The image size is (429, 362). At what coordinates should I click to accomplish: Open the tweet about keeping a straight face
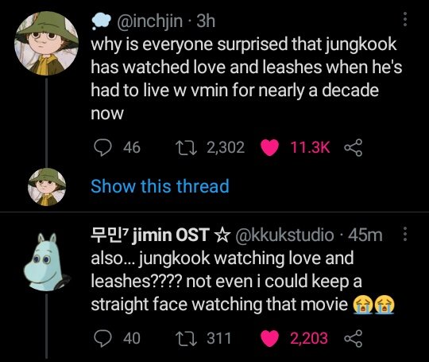pos(242,281)
